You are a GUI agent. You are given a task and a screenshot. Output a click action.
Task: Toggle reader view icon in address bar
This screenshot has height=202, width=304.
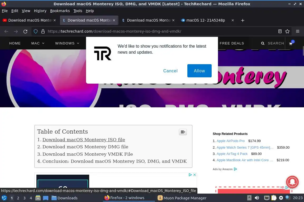[280, 31]
